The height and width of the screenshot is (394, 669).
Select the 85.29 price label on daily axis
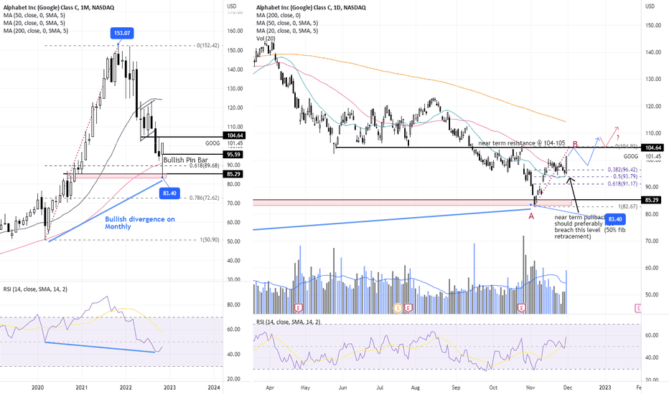(651, 200)
